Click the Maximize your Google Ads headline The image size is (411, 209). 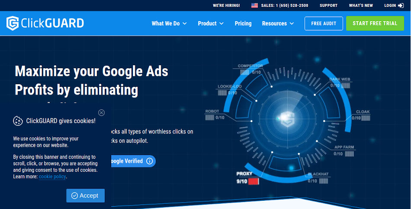91,80
